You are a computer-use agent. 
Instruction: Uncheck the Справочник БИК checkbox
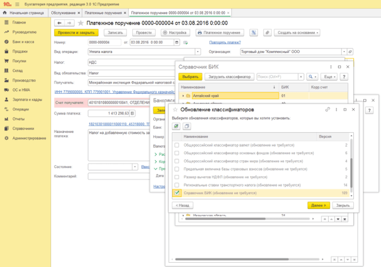click(x=177, y=192)
